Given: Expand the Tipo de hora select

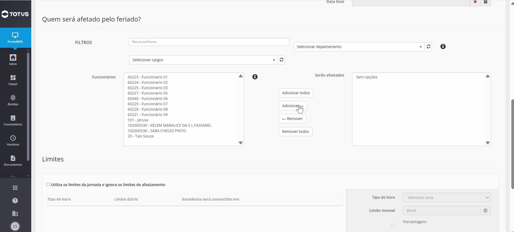Looking at the screenshot, I should click(x=447, y=197).
